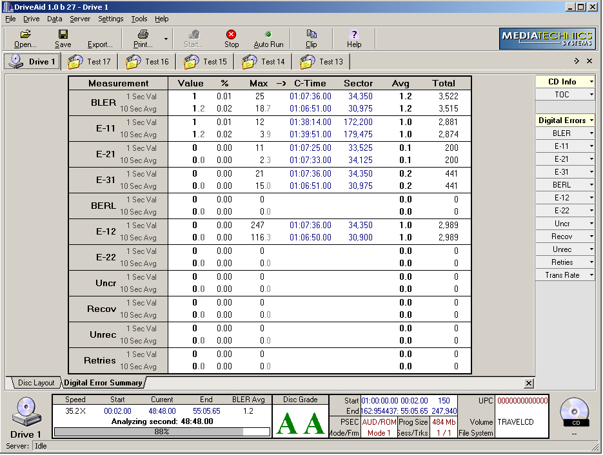Switch to the Test 15 tab
This screenshot has height=455, width=603.
(206, 62)
